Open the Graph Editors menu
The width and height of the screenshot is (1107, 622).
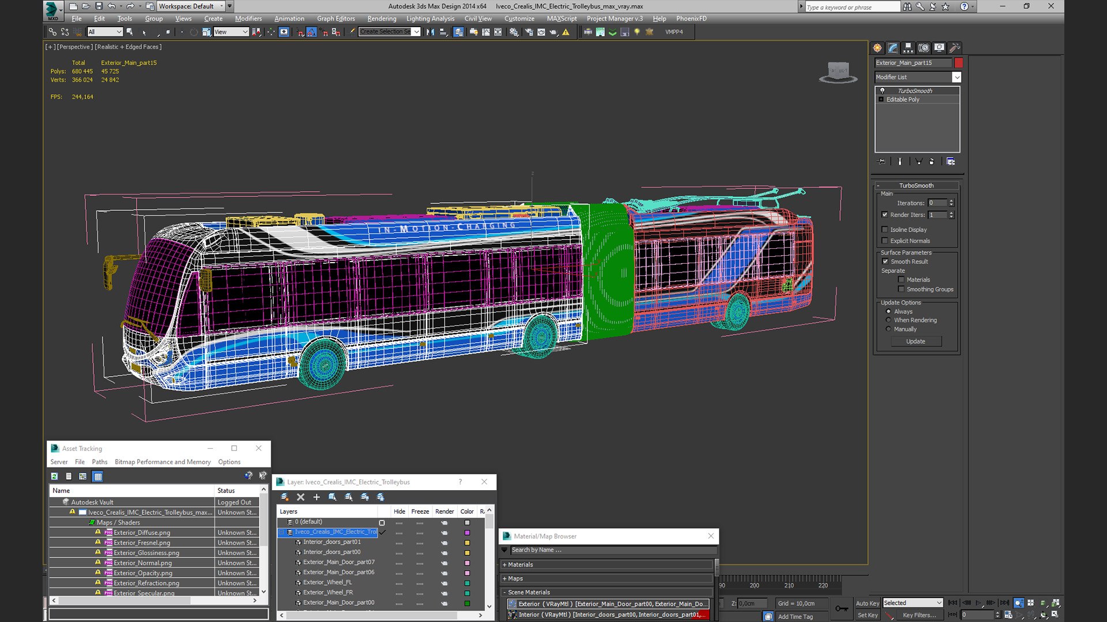tap(336, 18)
